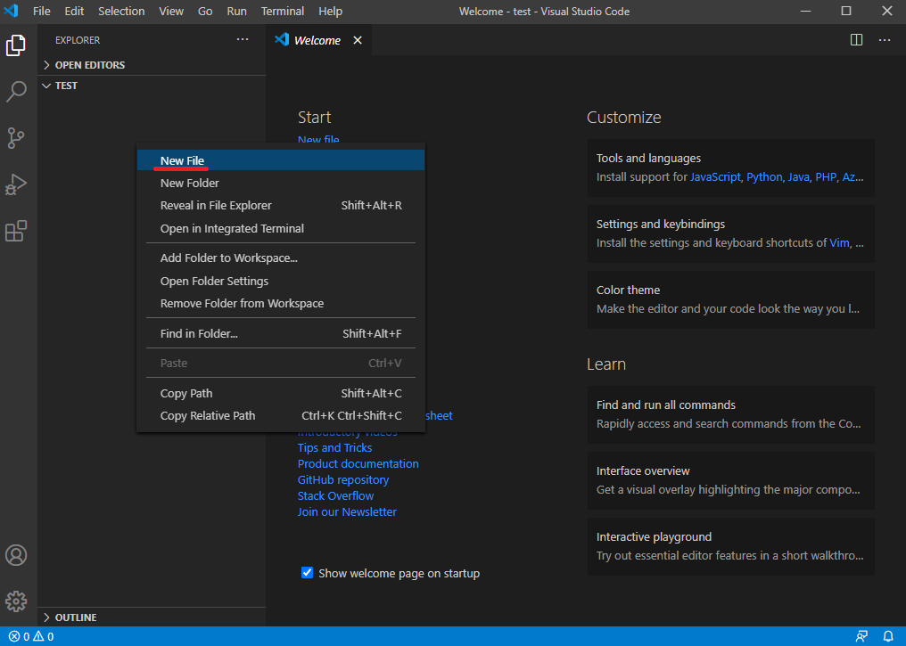Collapse the TEST folder section
Image resolution: width=906 pixels, height=646 pixels.
click(x=152, y=86)
